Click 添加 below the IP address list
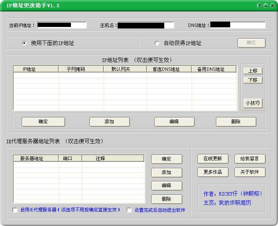278x226 pixels. tap(110, 122)
